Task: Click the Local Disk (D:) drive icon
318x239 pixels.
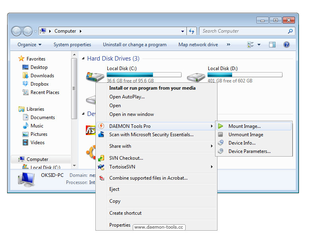Action: pyautogui.click(x=196, y=77)
